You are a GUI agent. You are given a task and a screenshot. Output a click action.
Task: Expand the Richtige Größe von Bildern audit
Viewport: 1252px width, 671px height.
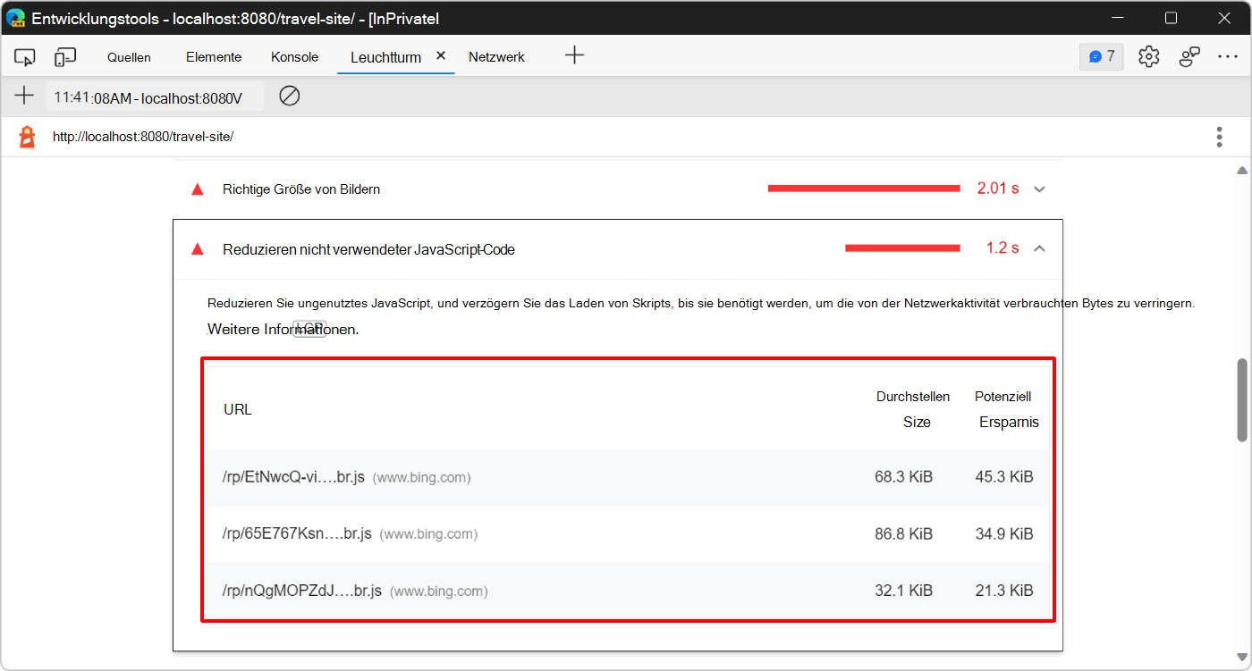pyautogui.click(x=1039, y=189)
